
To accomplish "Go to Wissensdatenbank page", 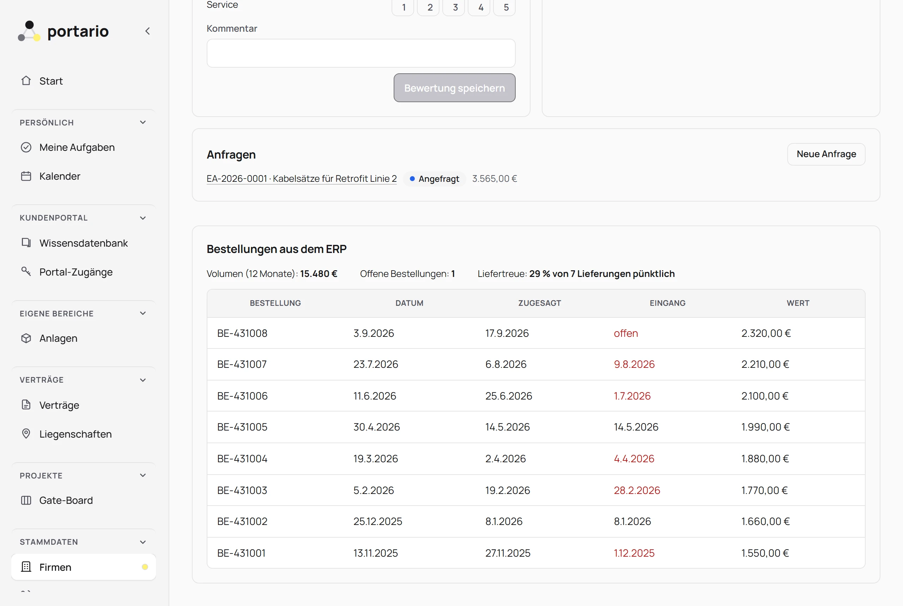I will pyautogui.click(x=84, y=243).
